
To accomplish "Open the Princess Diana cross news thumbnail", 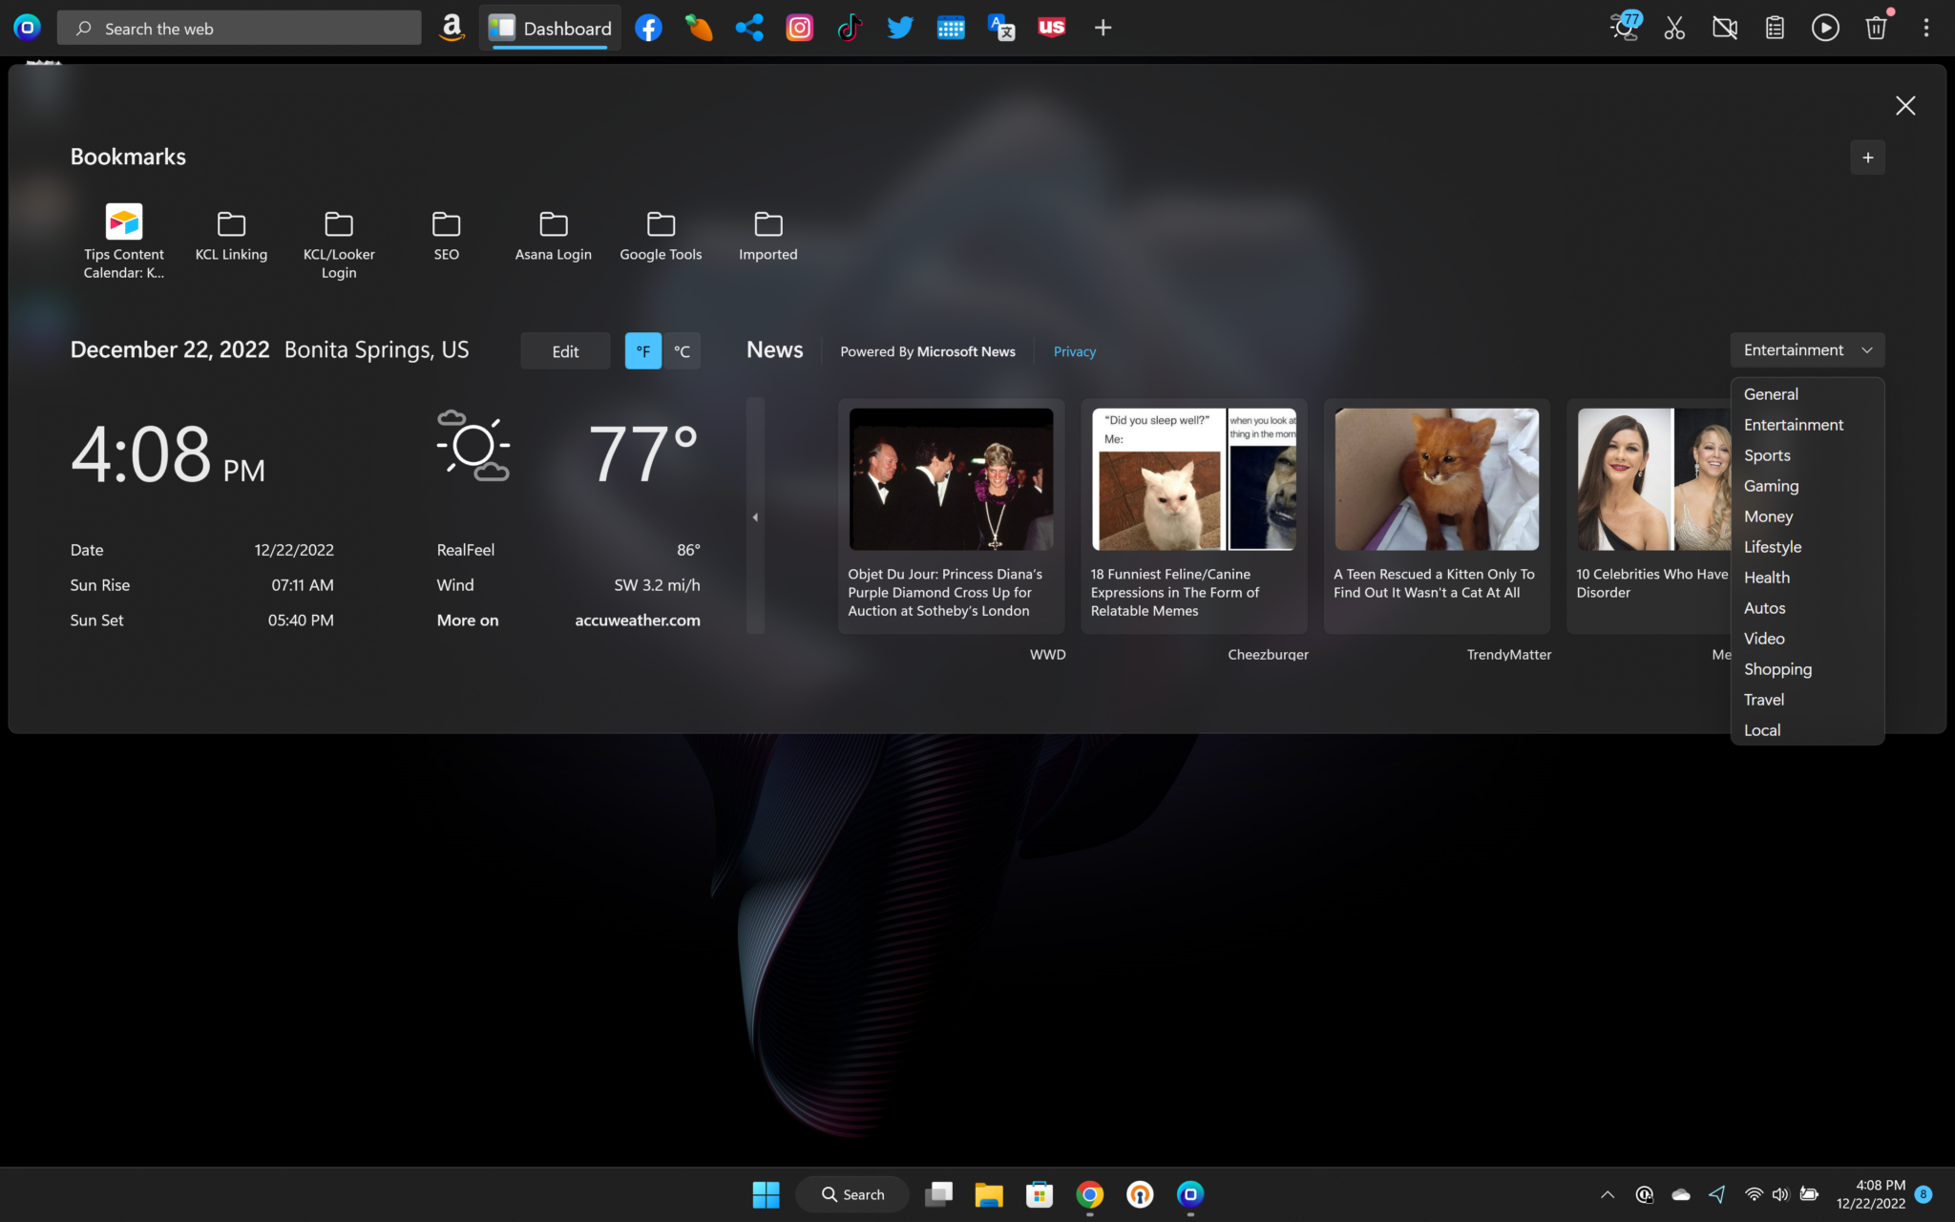I will point(951,479).
